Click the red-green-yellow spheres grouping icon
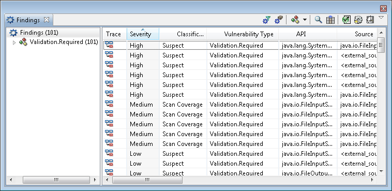The height and width of the screenshot is (191, 392). click(295, 20)
